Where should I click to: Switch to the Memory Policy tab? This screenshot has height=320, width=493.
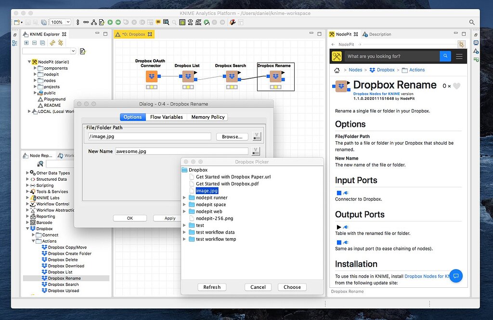(208, 117)
